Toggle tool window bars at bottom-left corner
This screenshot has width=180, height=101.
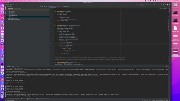(x=6, y=100)
